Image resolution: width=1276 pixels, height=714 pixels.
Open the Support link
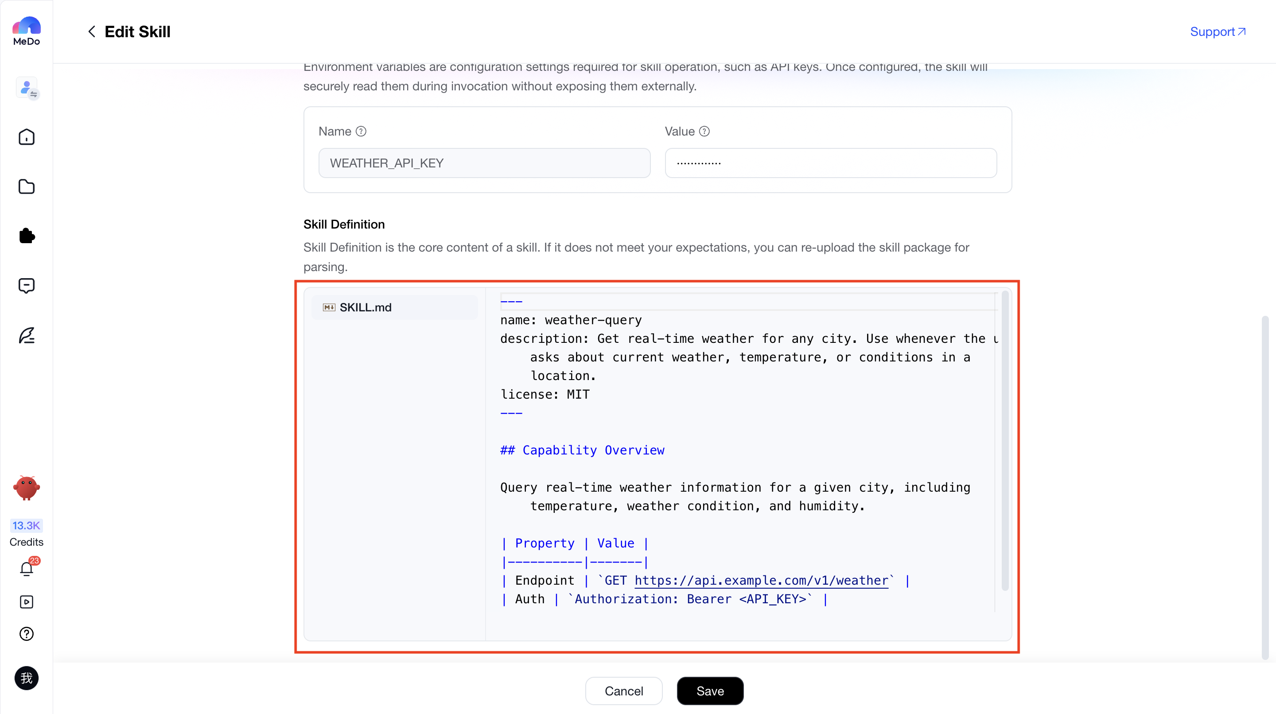(1218, 32)
